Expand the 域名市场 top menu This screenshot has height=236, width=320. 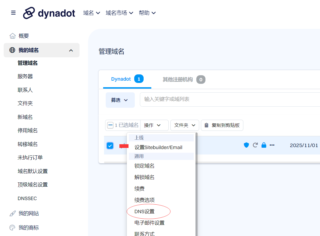click(x=119, y=13)
